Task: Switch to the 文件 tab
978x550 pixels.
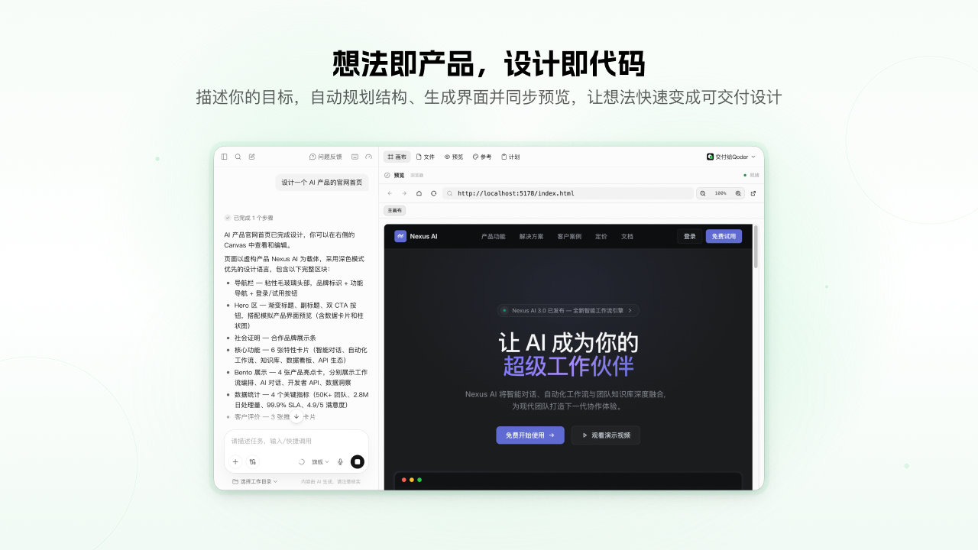Action: coord(426,157)
